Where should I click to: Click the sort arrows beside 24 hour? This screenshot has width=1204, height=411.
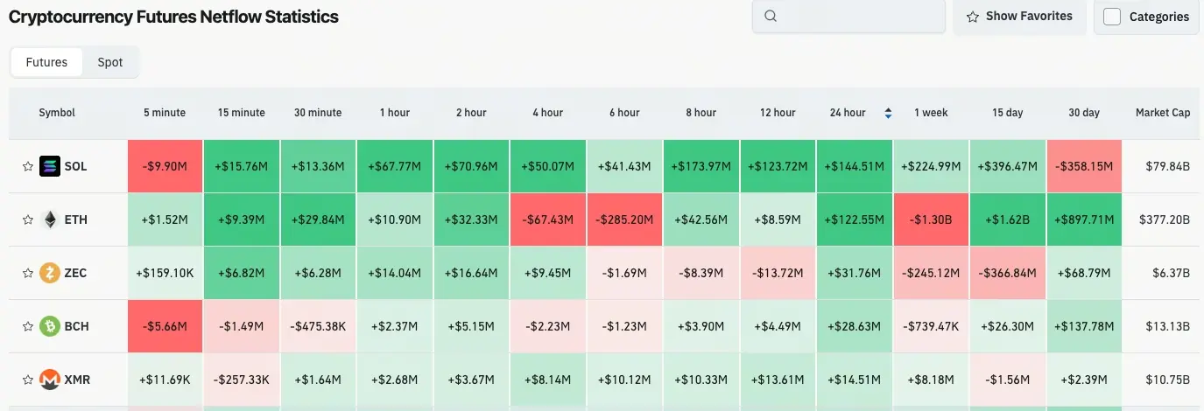888,113
